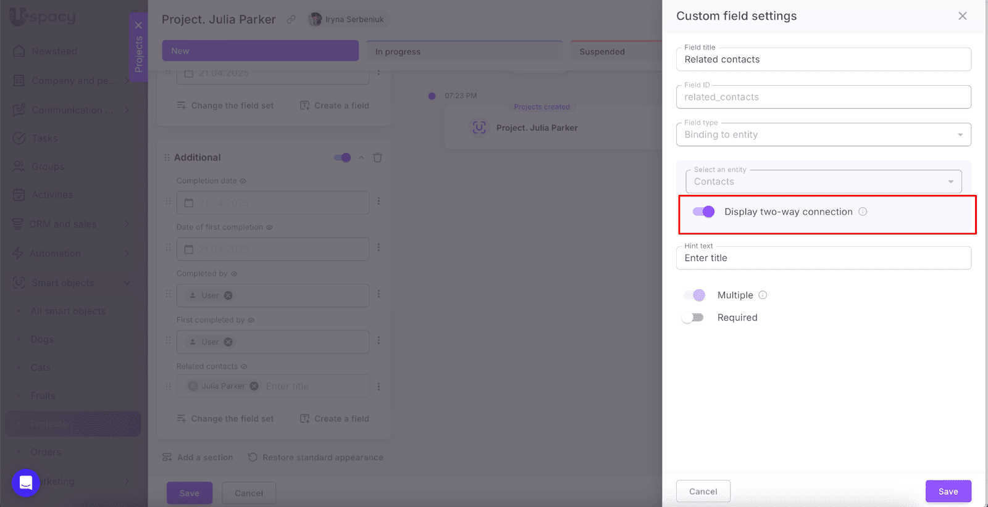The image size is (988, 507).
Task: Click the info icon beside Display two-way connection
Action: (x=863, y=212)
